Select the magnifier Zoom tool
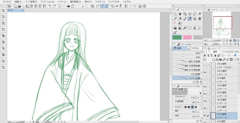 (175, 14)
